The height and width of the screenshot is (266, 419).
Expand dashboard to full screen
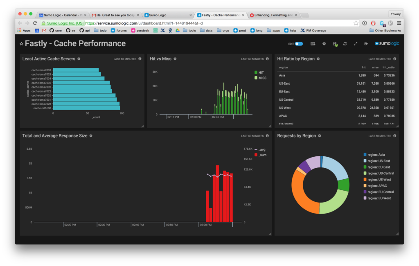tap(356, 44)
